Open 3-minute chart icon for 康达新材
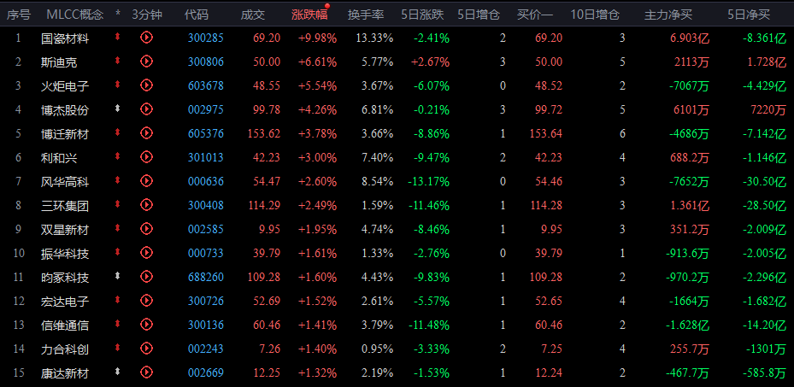Image resolution: width=794 pixels, height=387 pixels. click(x=146, y=372)
